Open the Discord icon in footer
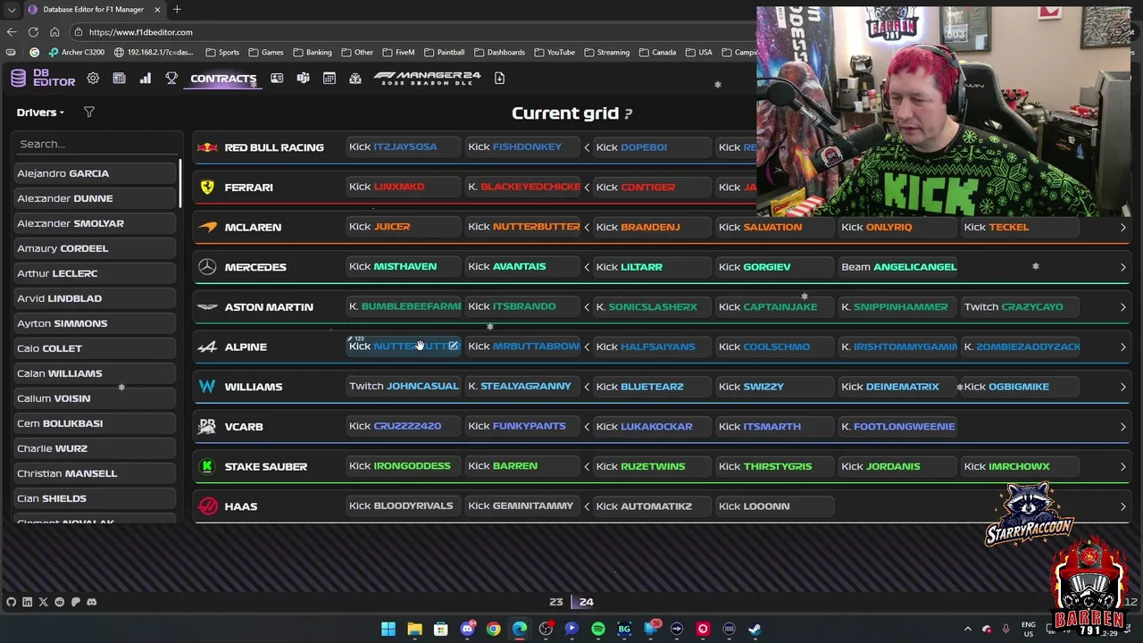1143x643 pixels. 91,602
